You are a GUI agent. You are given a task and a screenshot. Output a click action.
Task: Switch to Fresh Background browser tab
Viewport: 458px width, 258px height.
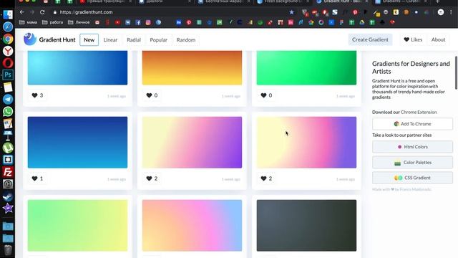pos(283,1)
